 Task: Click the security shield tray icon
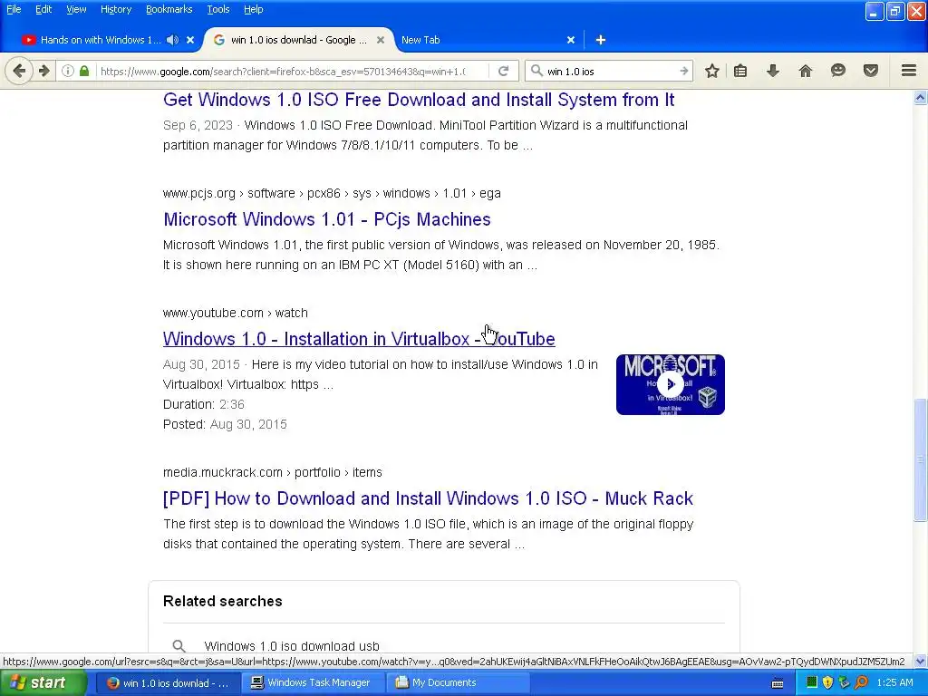pyautogui.click(x=828, y=682)
